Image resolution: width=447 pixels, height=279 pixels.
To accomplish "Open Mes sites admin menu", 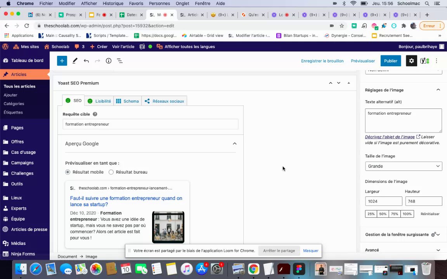I will click(x=26, y=46).
